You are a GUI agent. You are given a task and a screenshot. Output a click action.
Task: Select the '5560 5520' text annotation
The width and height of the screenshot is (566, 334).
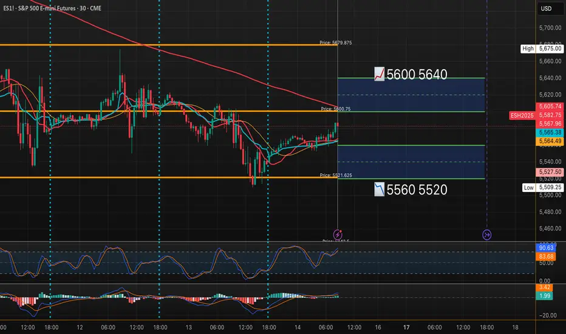417,189
